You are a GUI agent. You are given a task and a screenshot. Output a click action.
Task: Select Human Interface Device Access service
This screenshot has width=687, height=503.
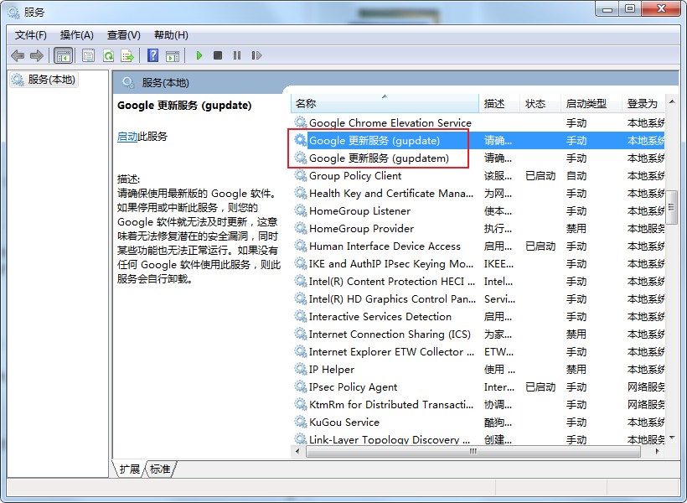pyautogui.click(x=478, y=246)
